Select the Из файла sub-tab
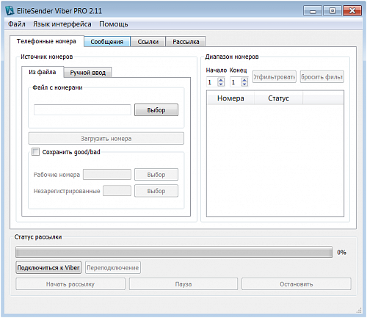 point(43,72)
